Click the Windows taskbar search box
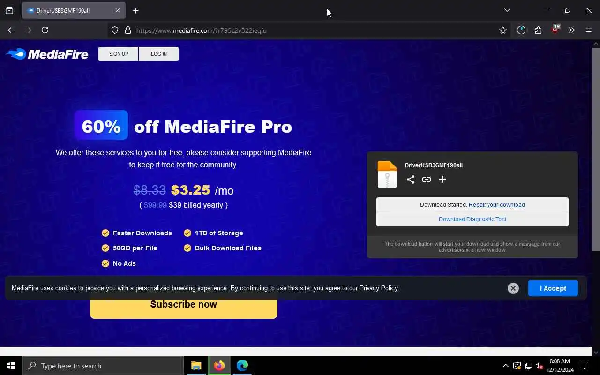 point(103,366)
